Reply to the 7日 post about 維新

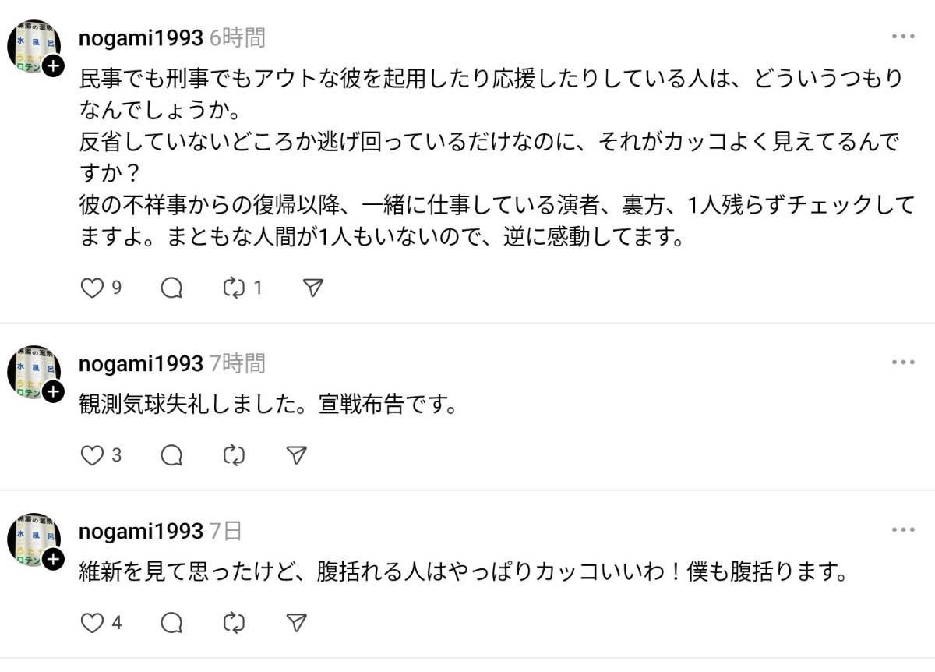coord(171,622)
